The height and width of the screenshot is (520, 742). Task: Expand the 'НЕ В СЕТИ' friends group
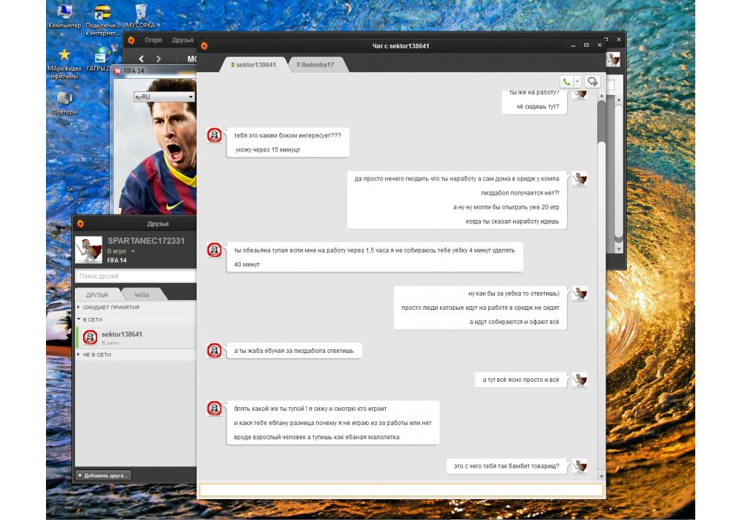(96, 354)
